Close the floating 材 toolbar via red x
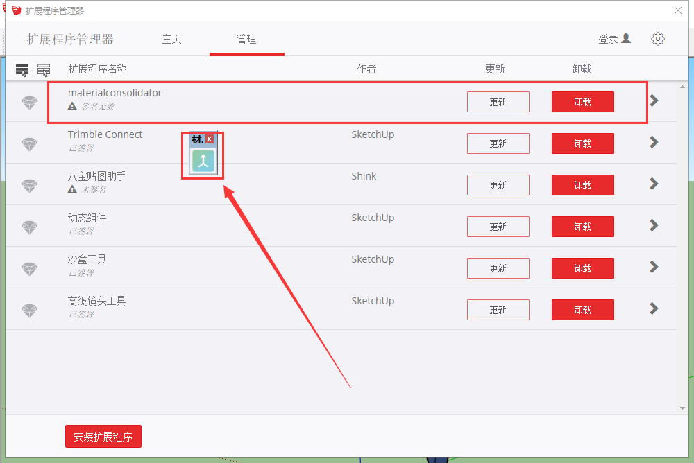 (x=210, y=139)
